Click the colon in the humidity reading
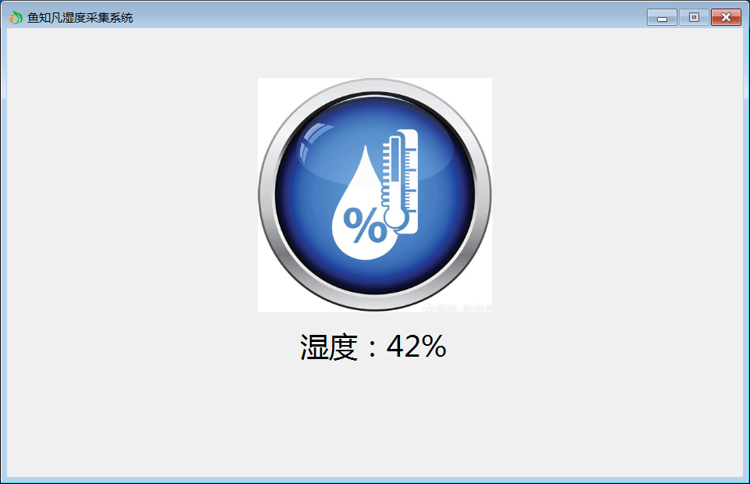Viewport: 750px width, 484px height. [372, 348]
